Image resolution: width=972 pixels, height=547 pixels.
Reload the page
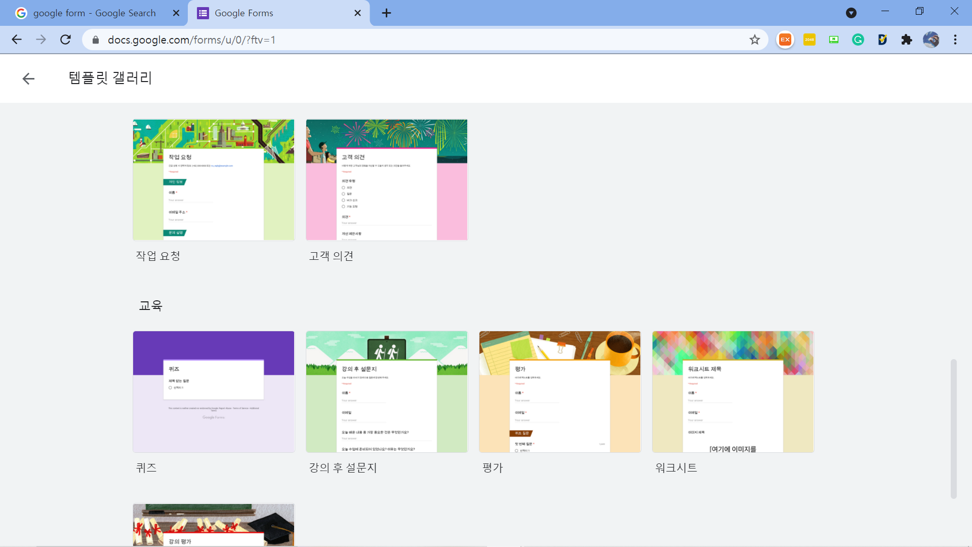(65, 40)
